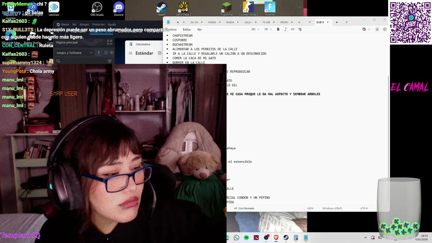Open the Counter-Strike 2 desktop shortcut

[248, 9]
